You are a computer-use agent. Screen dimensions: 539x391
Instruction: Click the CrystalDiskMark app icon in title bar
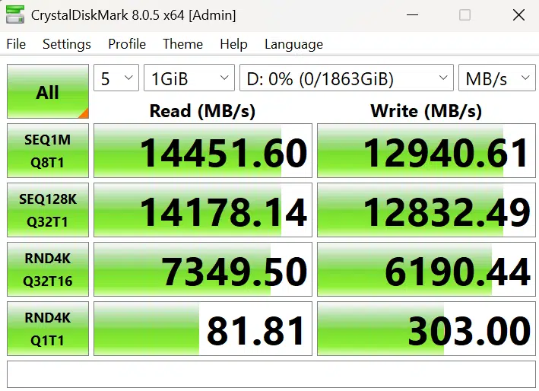click(15, 14)
